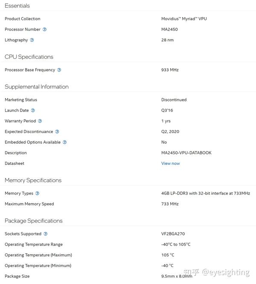Open the datasheet View now link
The image size is (256, 284).
coord(170,164)
